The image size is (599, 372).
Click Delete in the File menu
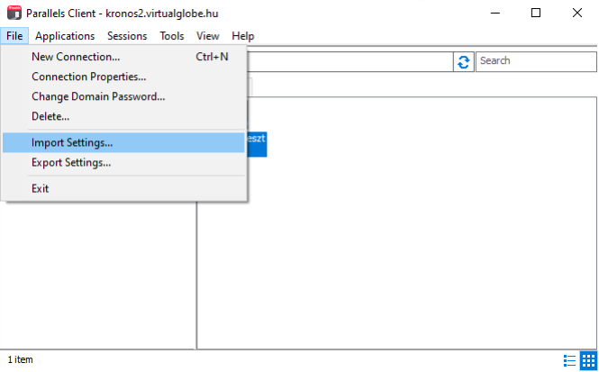[x=50, y=116]
